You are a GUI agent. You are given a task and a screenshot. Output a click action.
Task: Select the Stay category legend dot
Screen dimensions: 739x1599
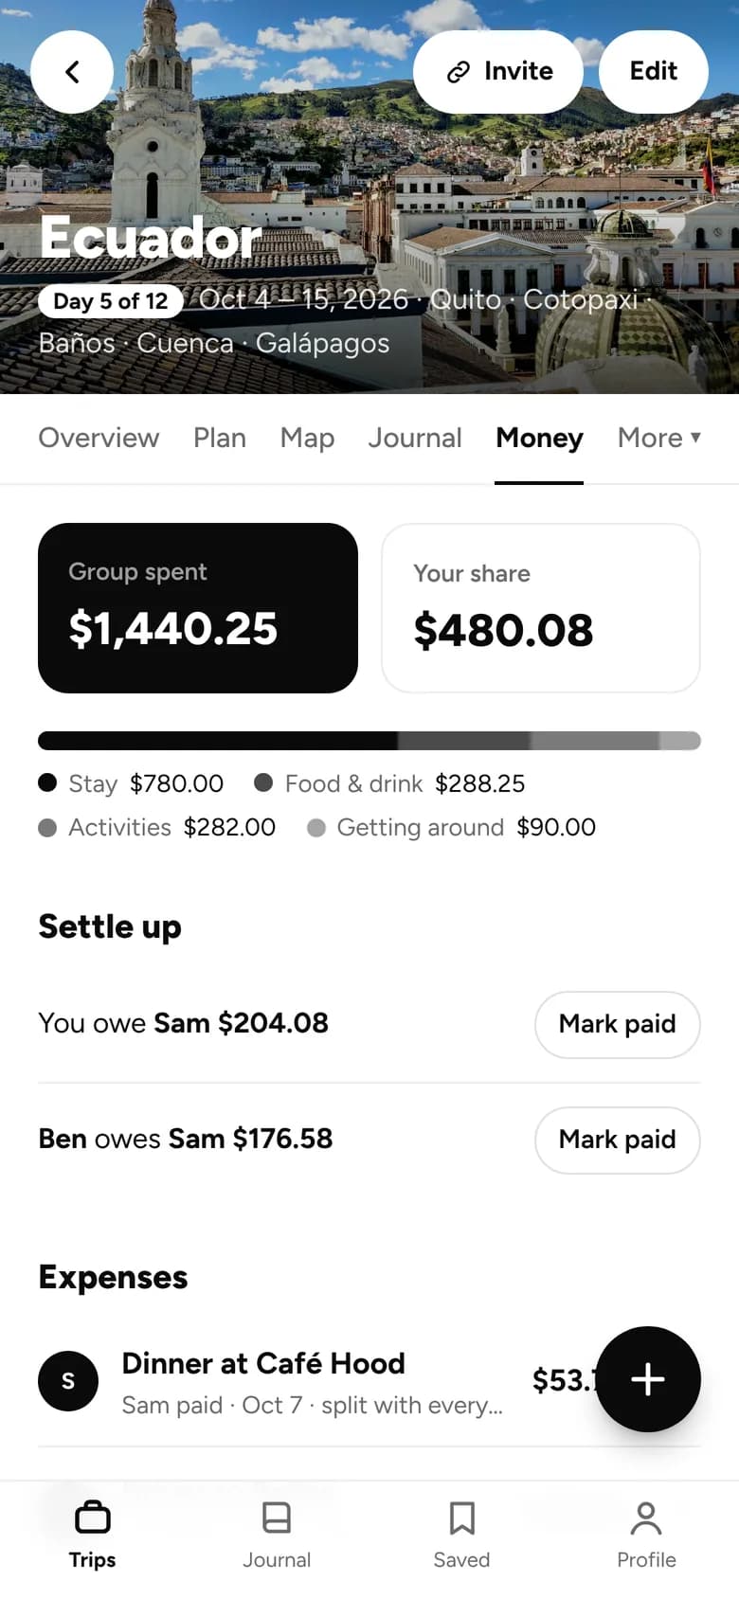coord(47,782)
